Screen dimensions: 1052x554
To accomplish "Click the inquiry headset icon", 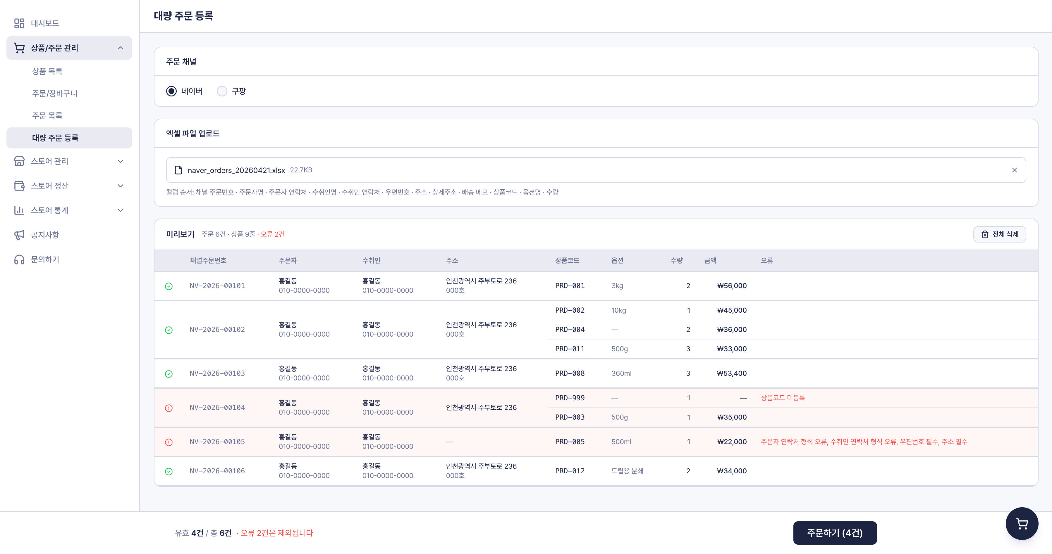I will pyautogui.click(x=19, y=259).
